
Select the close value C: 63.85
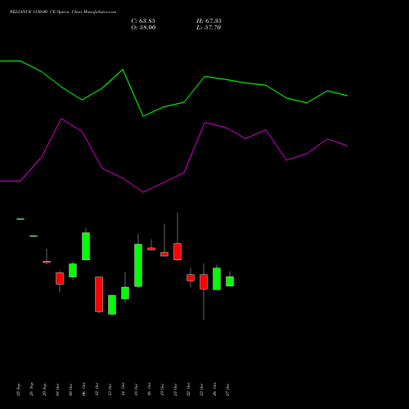[143, 21]
